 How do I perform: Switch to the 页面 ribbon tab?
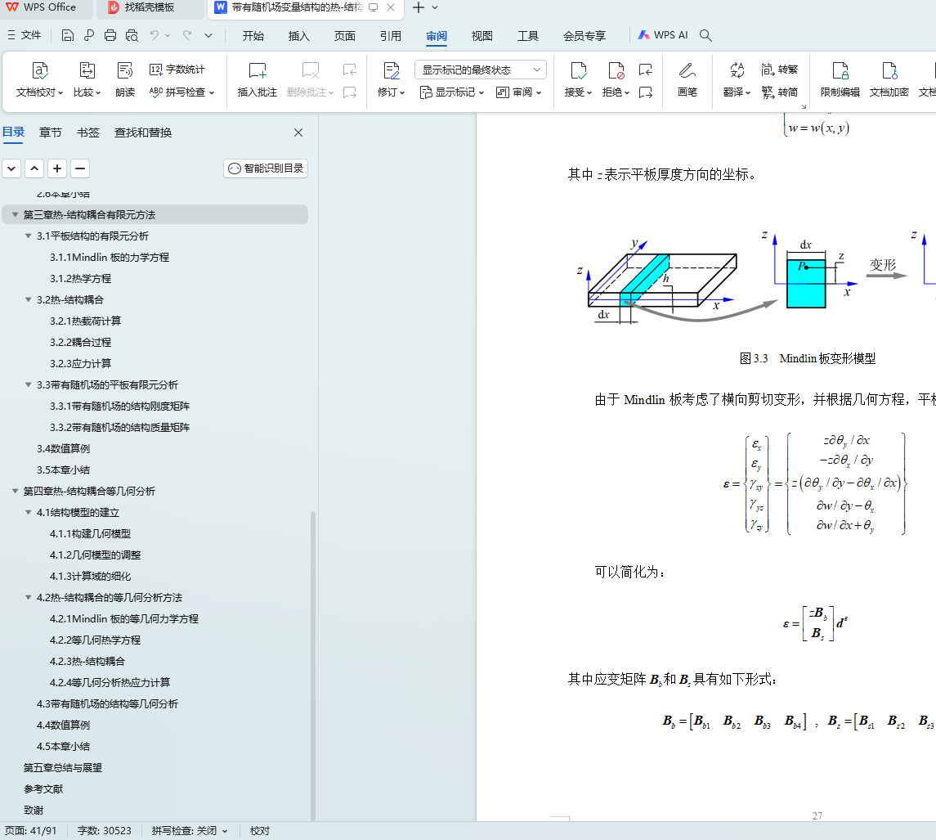tap(345, 36)
